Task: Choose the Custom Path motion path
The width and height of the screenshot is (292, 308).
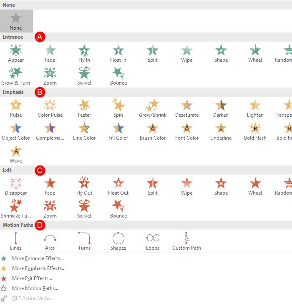Action: tap(186, 241)
